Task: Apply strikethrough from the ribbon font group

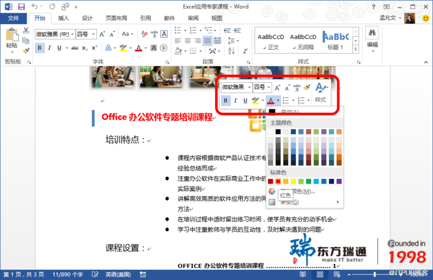Action: (x=74, y=48)
